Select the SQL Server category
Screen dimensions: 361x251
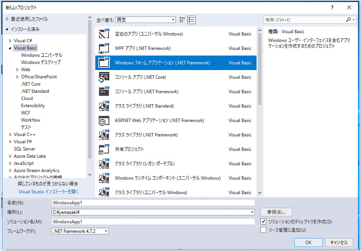pyautogui.click(x=25, y=149)
